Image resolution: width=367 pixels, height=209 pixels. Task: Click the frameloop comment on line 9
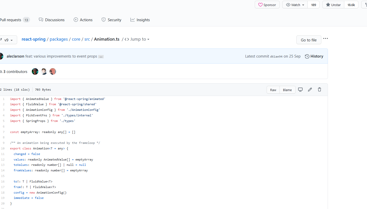[55, 143]
